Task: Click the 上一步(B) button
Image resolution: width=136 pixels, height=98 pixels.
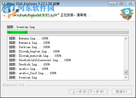Action: [78, 91]
